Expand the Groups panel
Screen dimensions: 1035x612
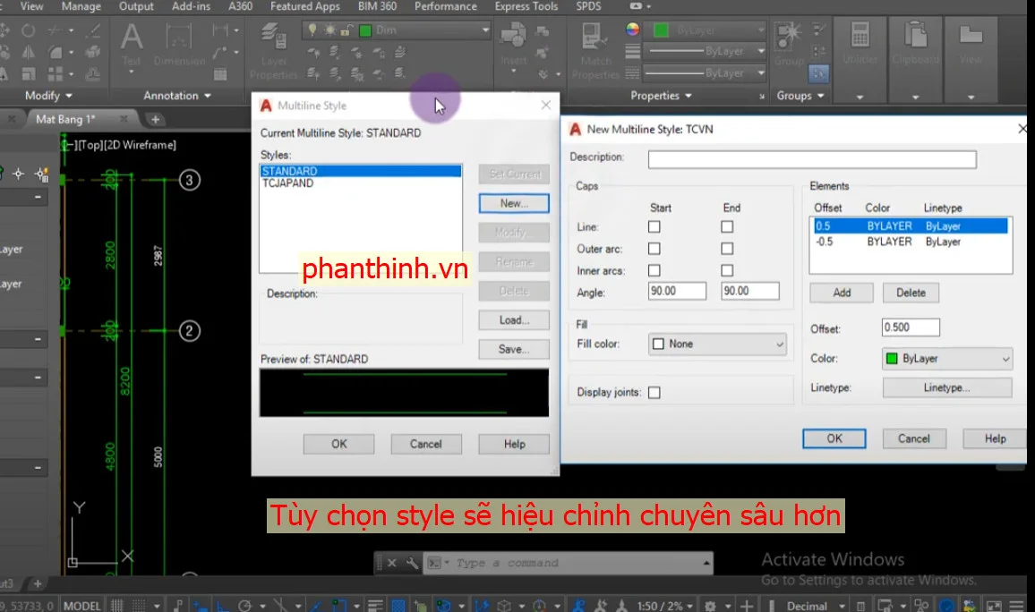tap(800, 96)
